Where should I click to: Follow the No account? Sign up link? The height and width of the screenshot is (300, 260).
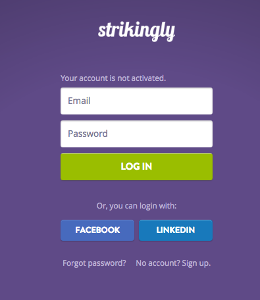(x=173, y=263)
